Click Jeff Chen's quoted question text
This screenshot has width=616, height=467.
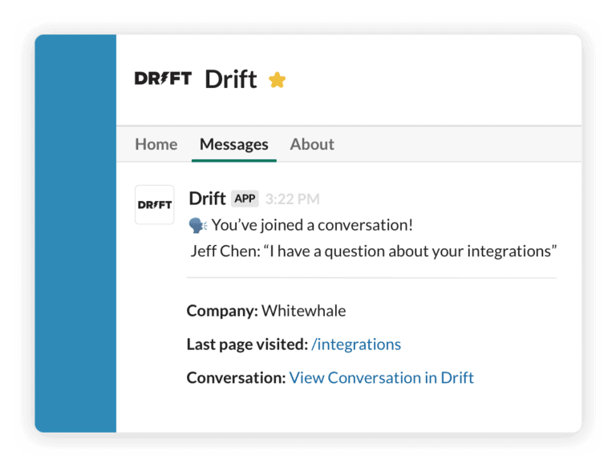point(374,251)
